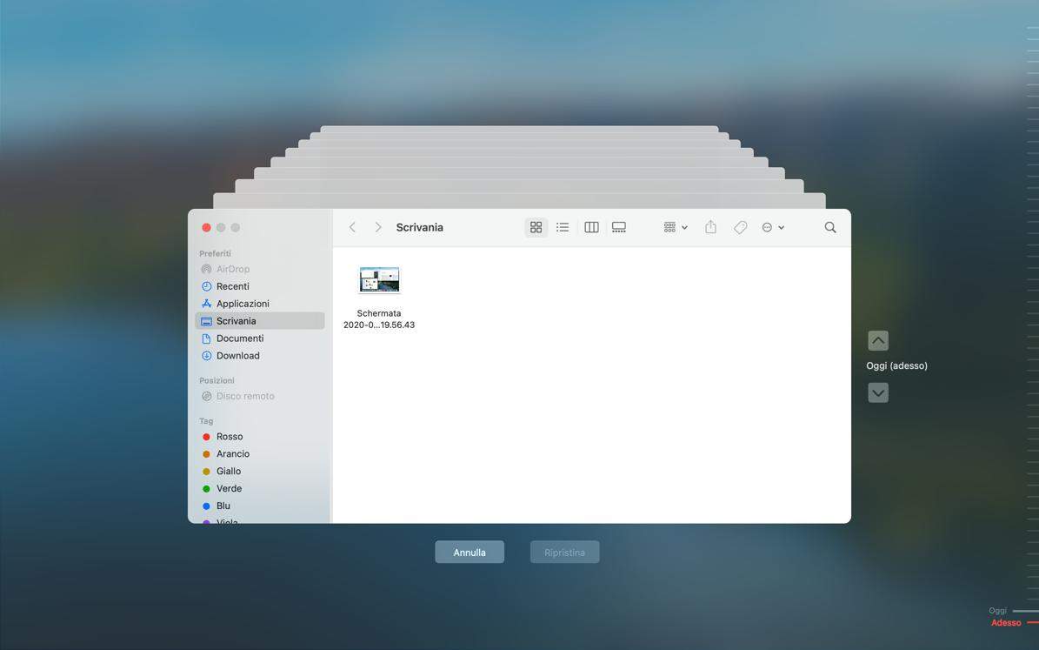This screenshot has width=1039, height=650.
Task: Go back with the left chevron
Action: 352,227
